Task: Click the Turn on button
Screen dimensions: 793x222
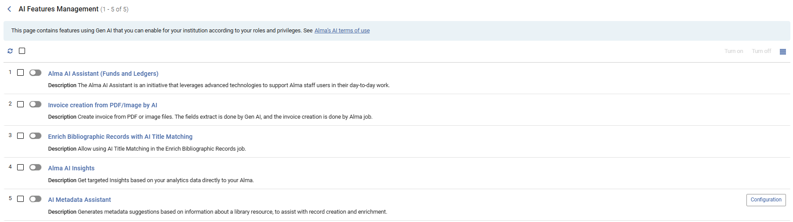Action: click(x=734, y=51)
